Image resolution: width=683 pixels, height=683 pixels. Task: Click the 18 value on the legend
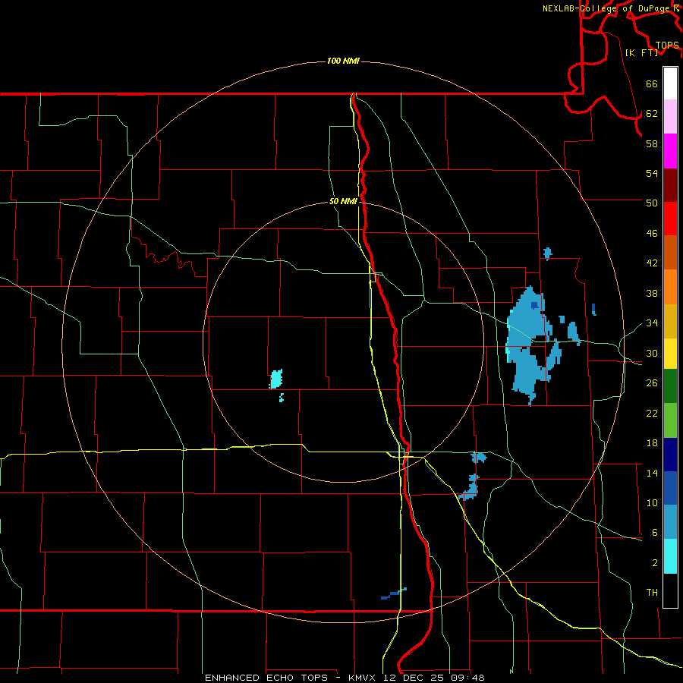coord(652,443)
